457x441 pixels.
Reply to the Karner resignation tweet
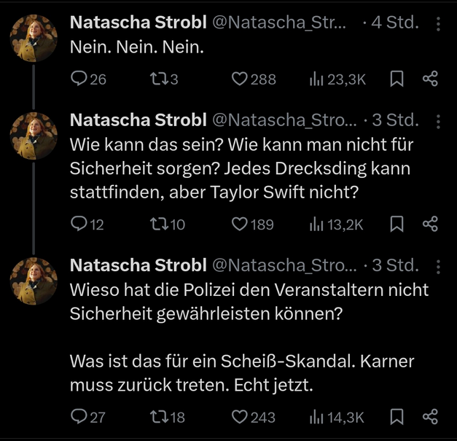[x=79, y=416]
